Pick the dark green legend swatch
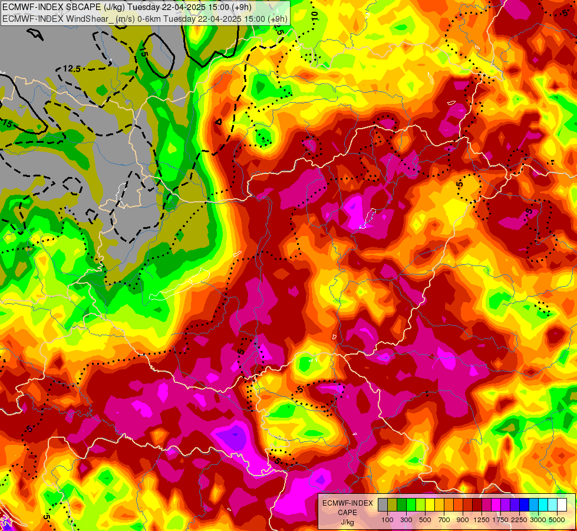Image resolution: width=577 pixels, height=531 pixels. (402, 504)
